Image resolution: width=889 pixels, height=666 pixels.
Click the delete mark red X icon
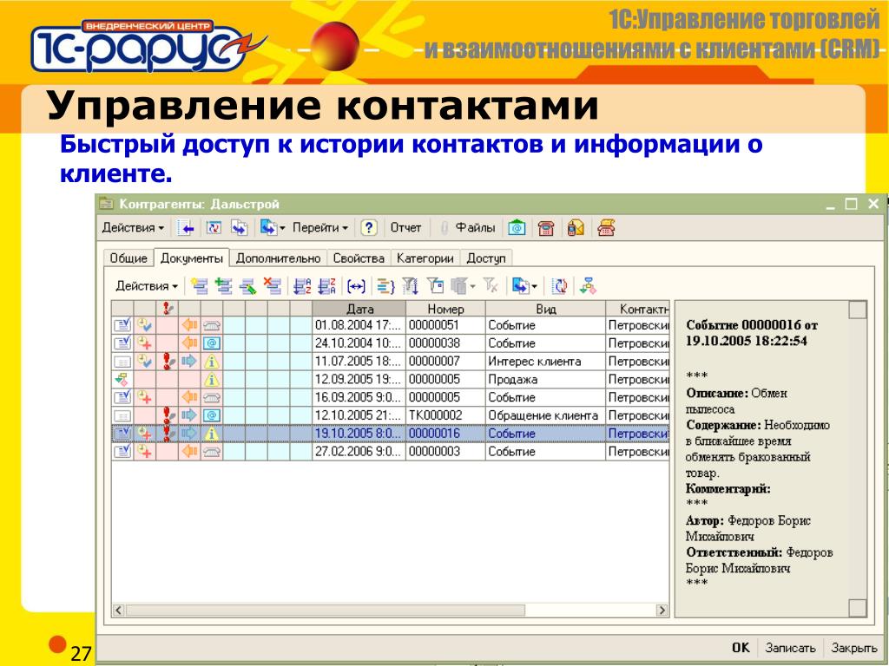click(x=273, y=286)
